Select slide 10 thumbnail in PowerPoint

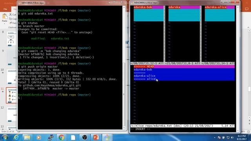tap(11, 76)
